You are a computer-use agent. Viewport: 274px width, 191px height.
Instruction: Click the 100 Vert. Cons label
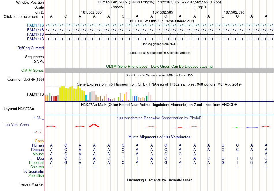16,125
